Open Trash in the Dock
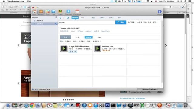This screenshot has width=194, height=109. [185, 105]
